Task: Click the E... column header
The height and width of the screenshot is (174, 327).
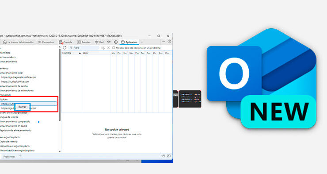Action: pos(125,53)
